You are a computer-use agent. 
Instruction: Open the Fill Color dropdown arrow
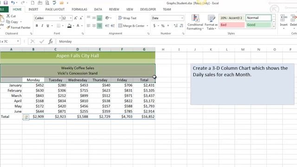[73, 26]
